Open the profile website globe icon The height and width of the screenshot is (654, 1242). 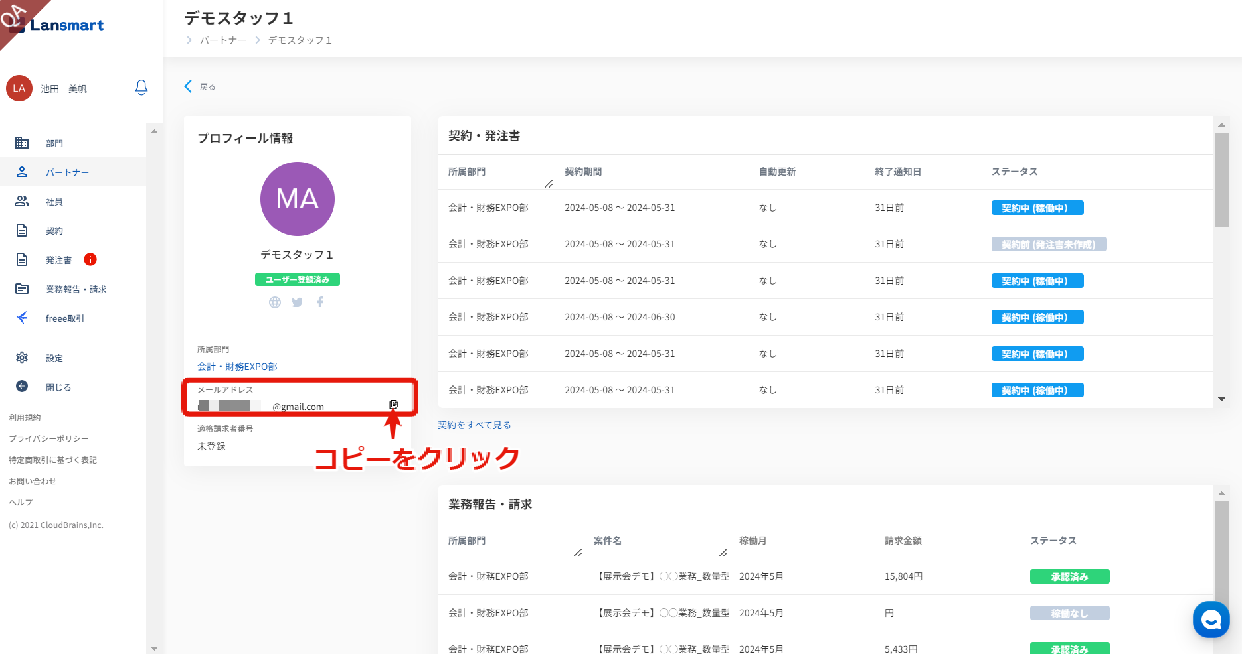tap(275, 302)
